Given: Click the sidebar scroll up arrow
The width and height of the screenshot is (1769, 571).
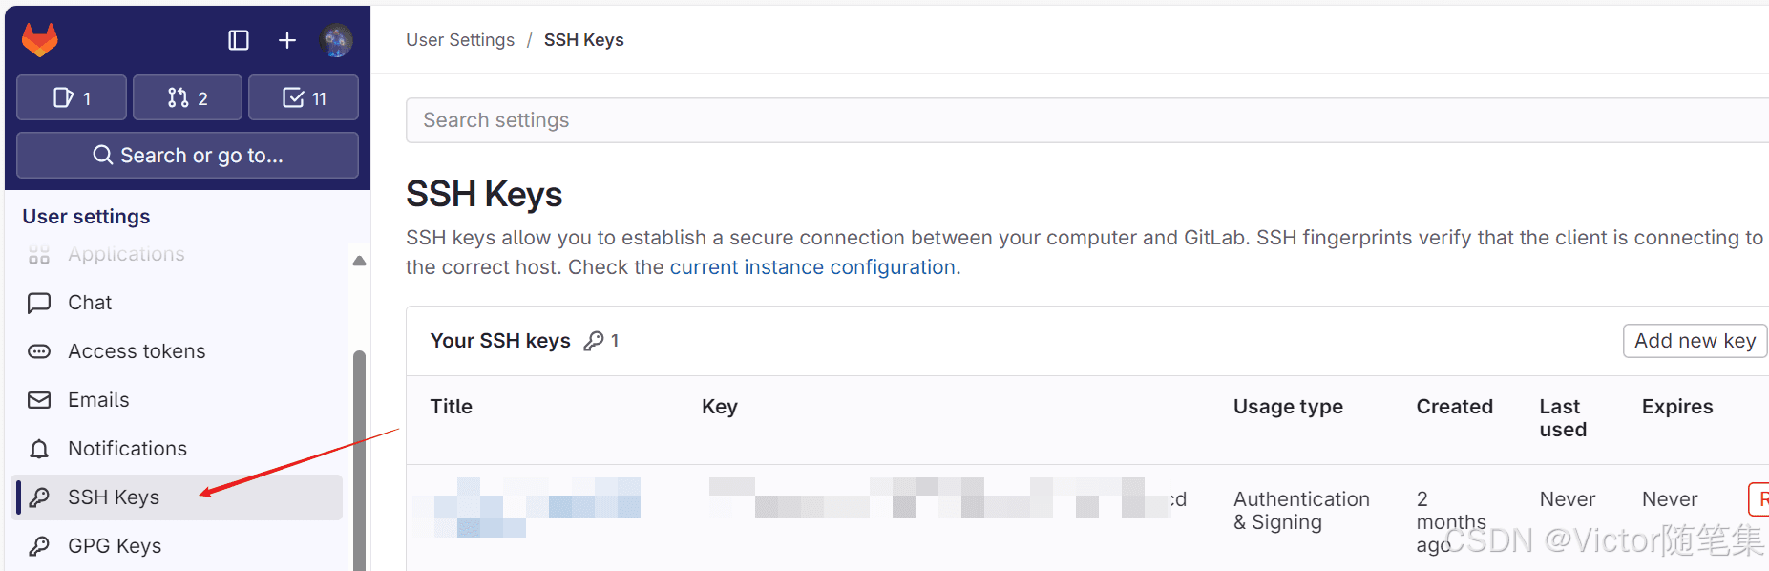Looking at the screenshot, I should [359, 261].
